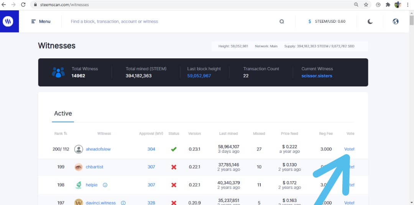The image size is (414, 205).
Task: Click chbartist avatar image
Action: tap(79, 167)
